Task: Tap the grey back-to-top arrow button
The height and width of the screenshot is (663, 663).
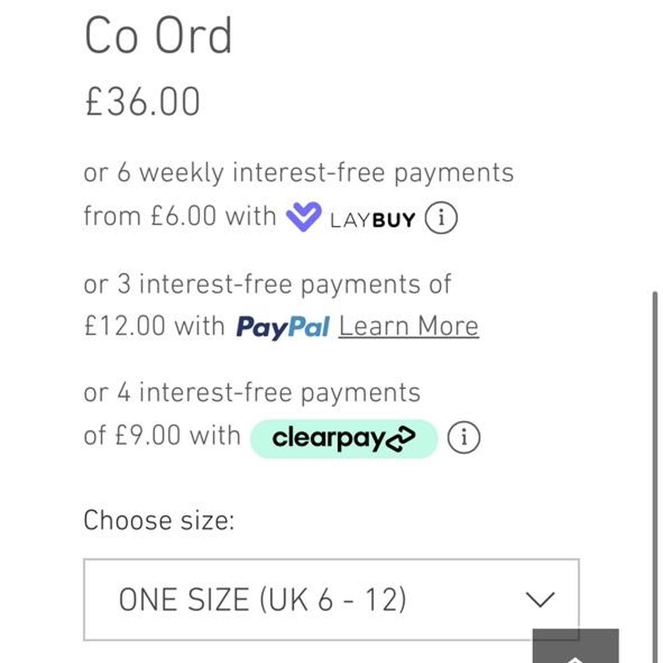Action: click(575, 647)
